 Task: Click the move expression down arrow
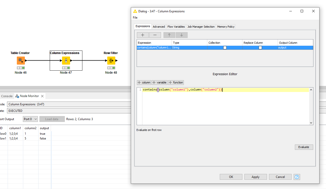(182, 35)
